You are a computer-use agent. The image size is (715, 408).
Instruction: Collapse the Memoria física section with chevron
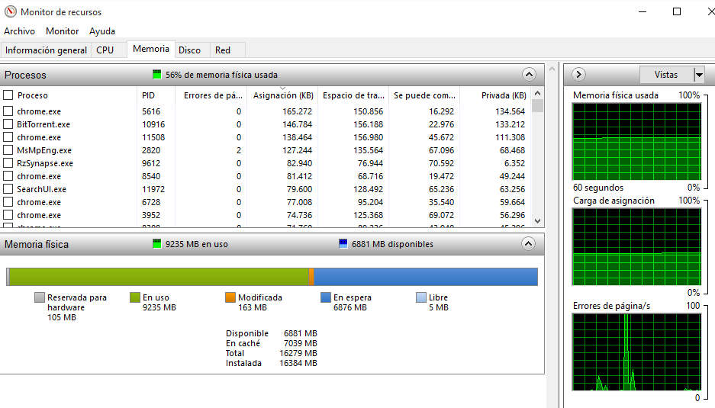[x=529, y=244]
